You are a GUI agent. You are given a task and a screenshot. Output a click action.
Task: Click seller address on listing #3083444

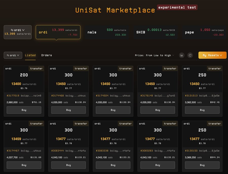75,151
